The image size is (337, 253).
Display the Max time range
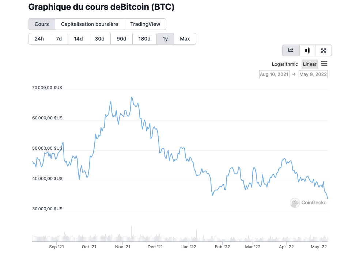[x=185, y=39]
